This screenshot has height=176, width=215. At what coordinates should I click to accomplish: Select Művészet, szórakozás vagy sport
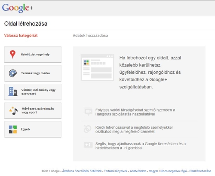pyautogui.click(x=33, y=111)
